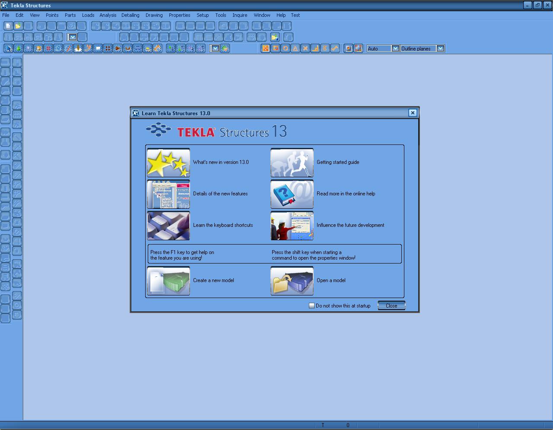Open the Properties menu
Viewport: 553px width, 430px height.
point(179,15)
